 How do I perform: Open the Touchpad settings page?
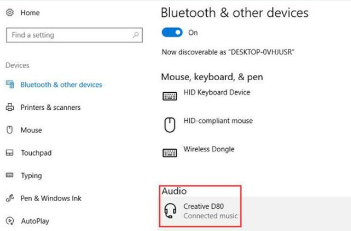(x=36, y=153)
